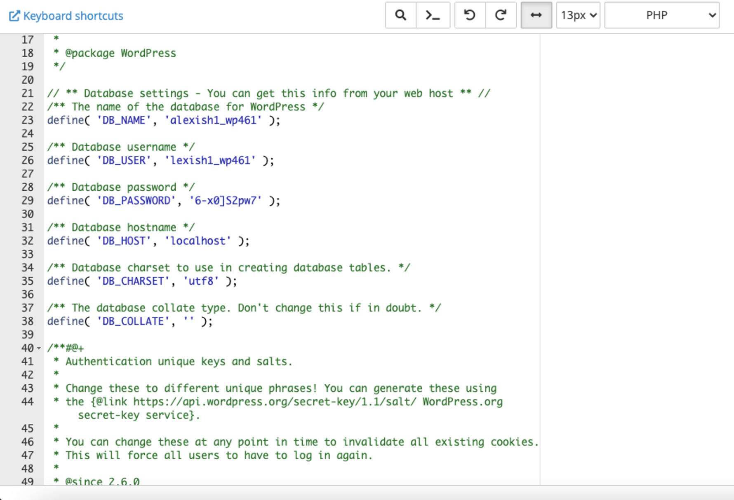734x500 pixels.
Task: Click line number 29 in the gutter
Action: [27, 201]
